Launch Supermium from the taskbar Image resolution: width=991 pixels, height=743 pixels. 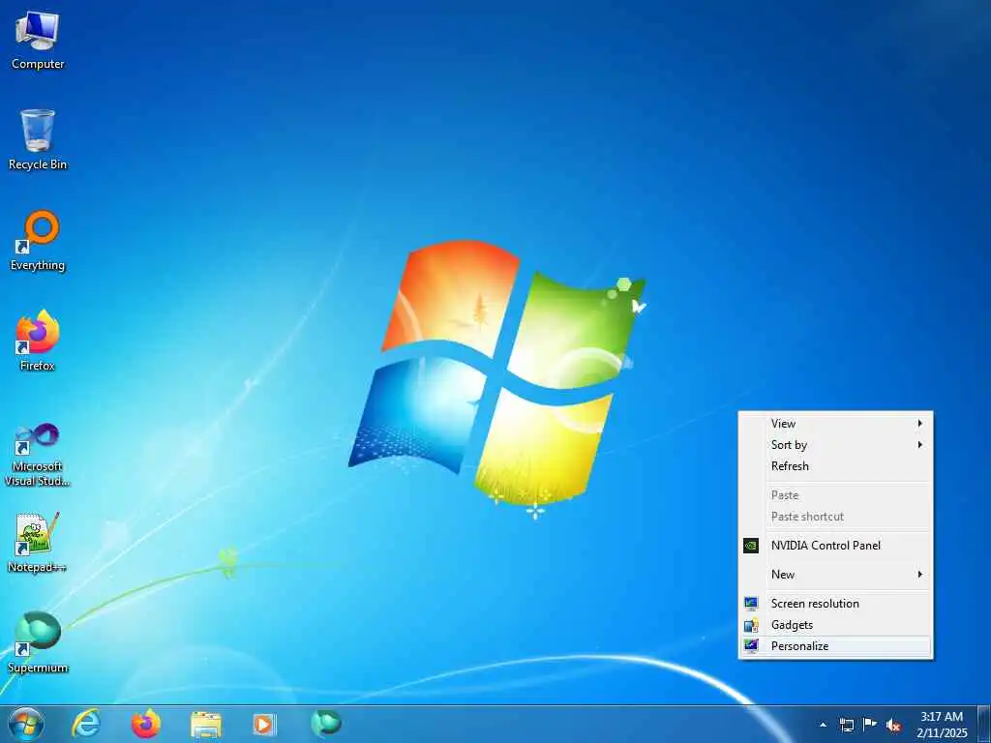326,723
